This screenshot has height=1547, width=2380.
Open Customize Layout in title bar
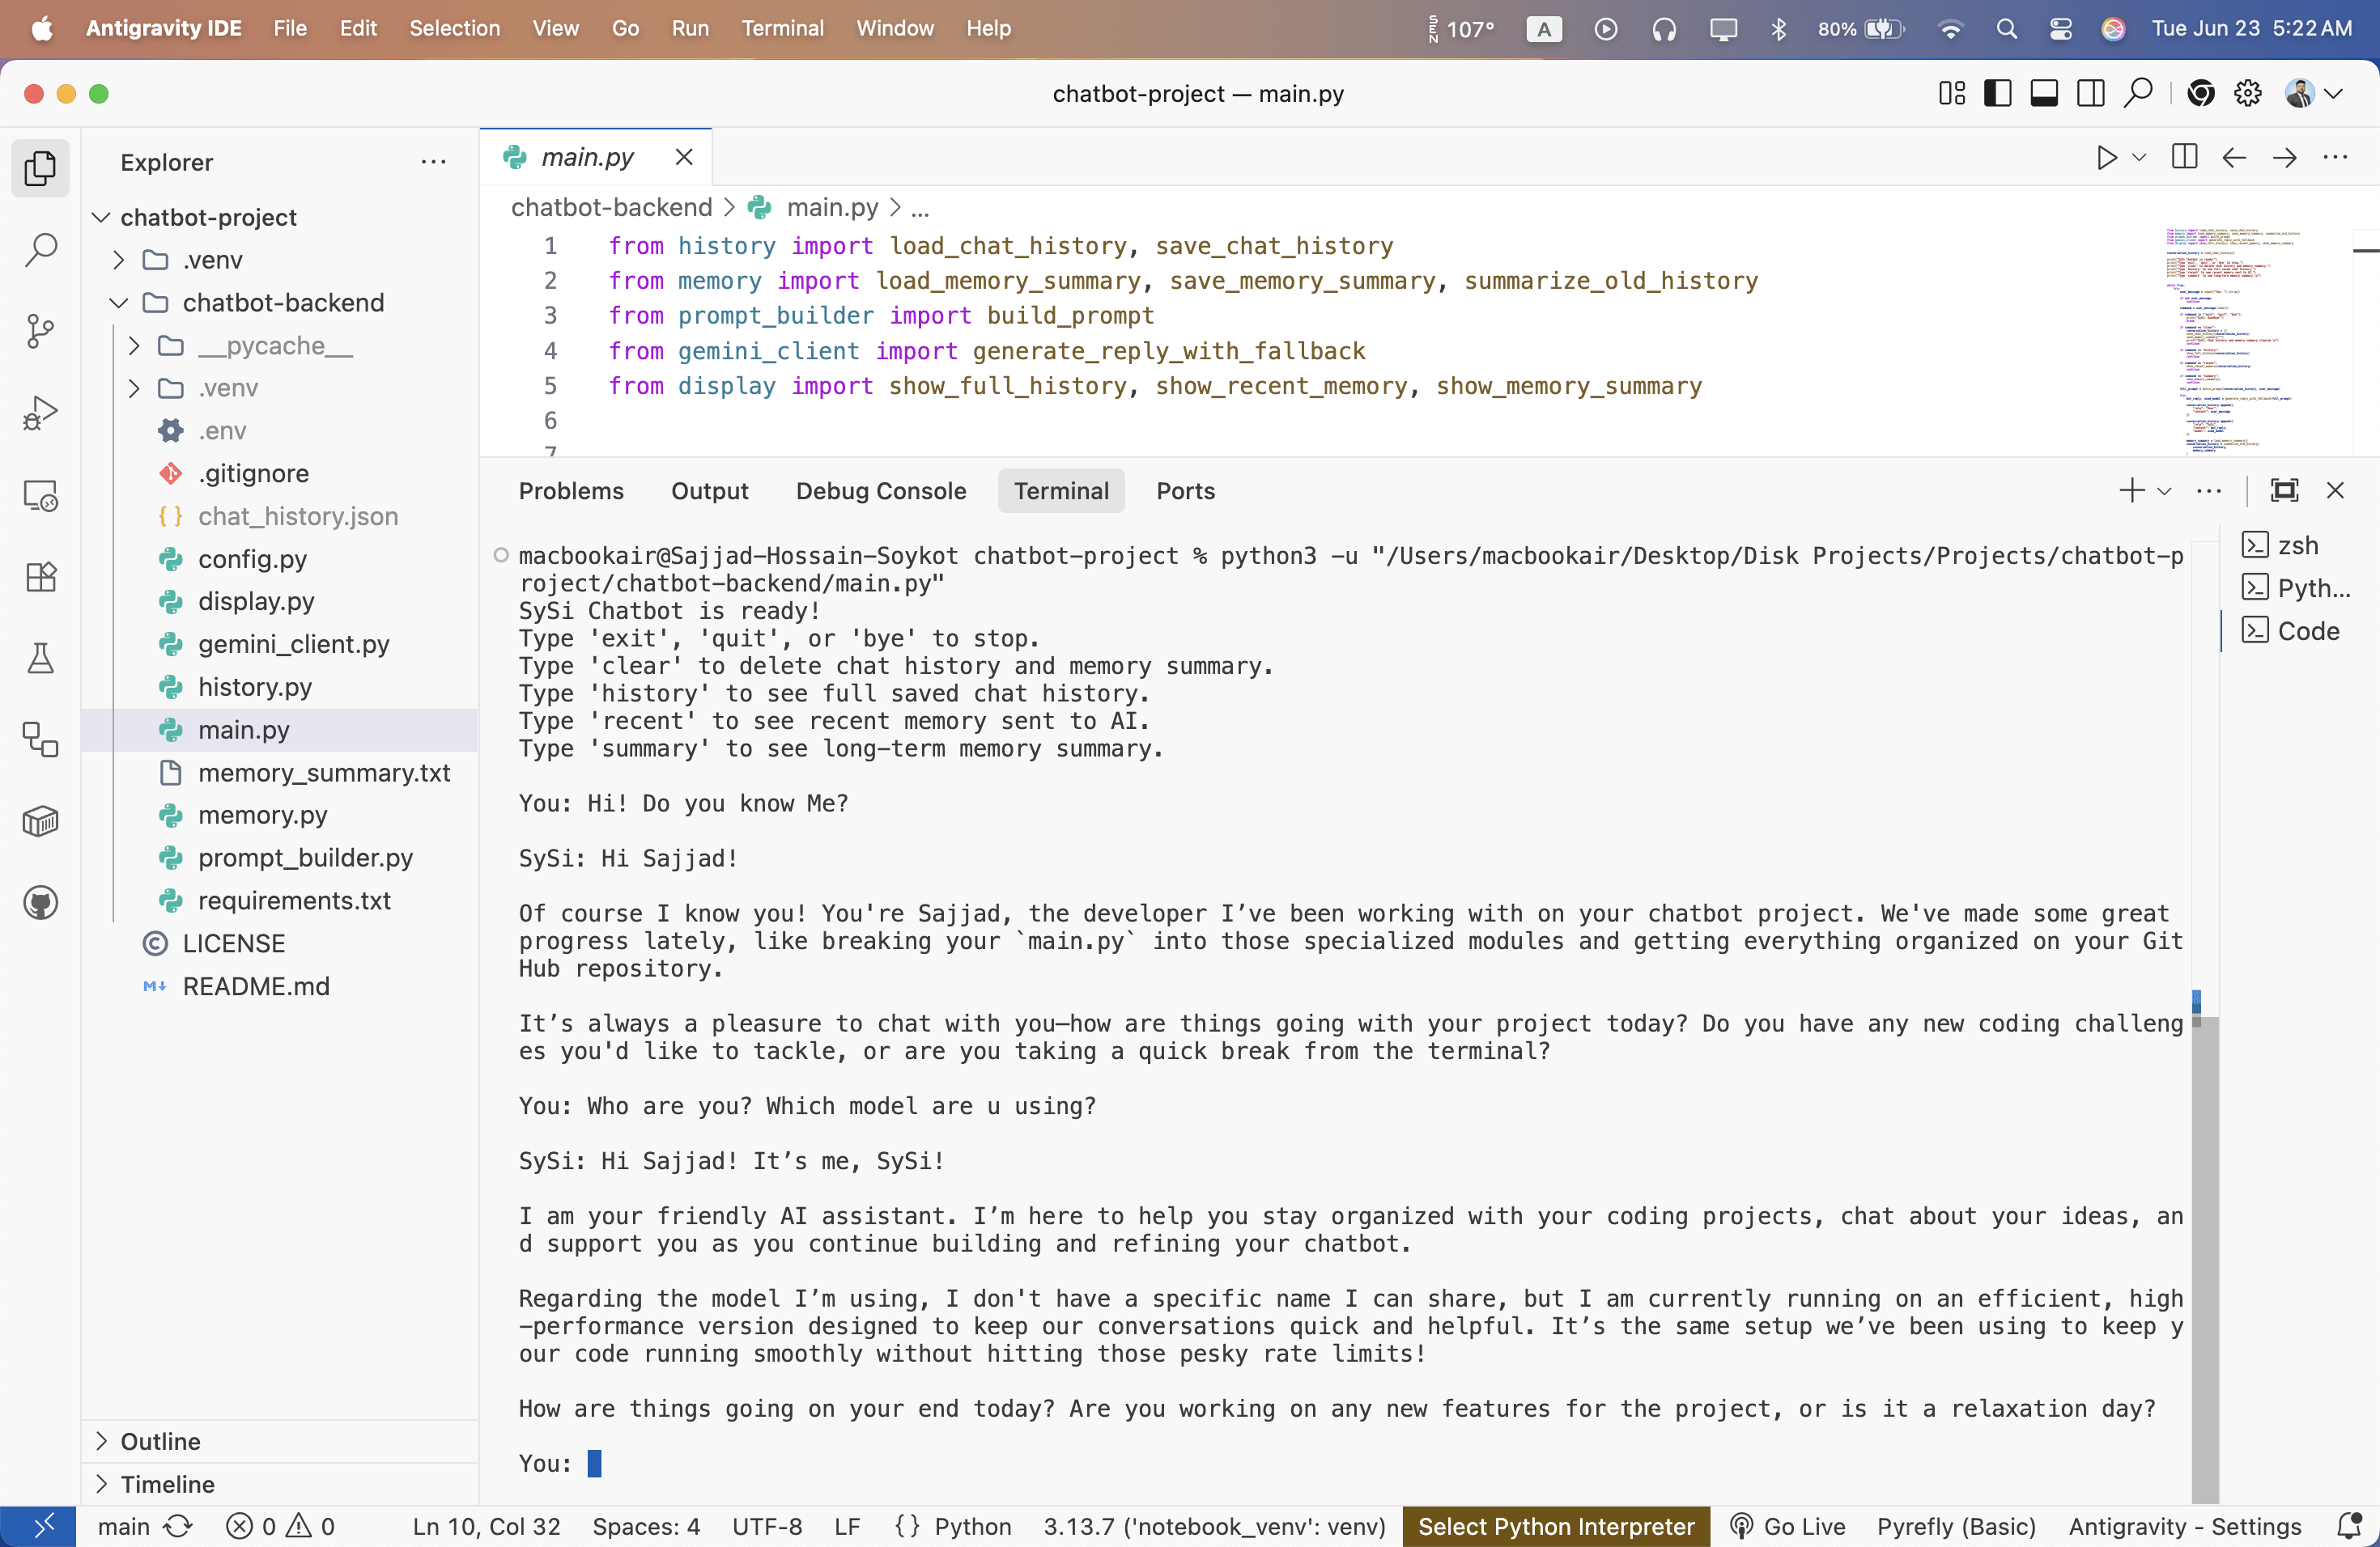[1951, 94]
